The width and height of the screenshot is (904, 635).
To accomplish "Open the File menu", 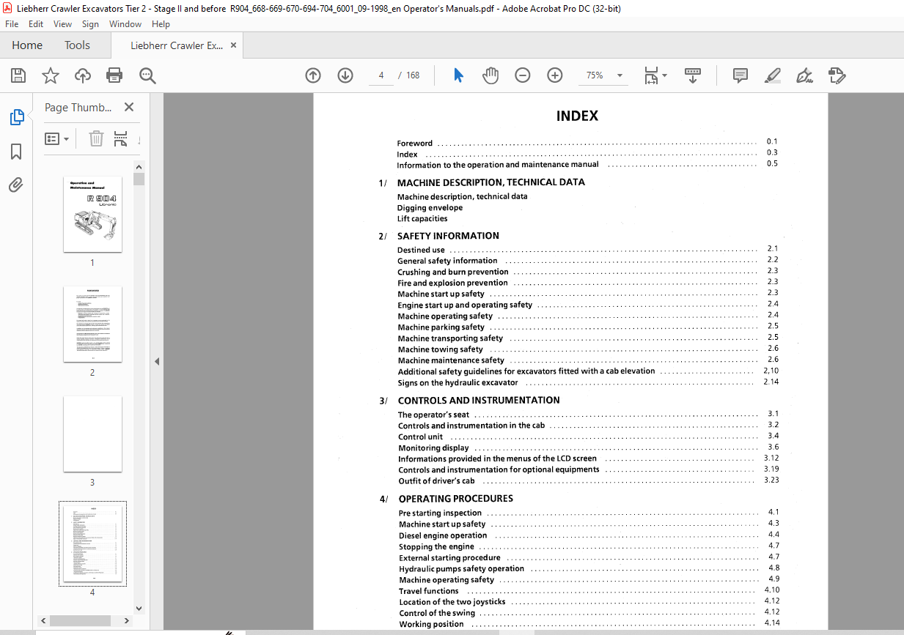I will pos(12,24).
